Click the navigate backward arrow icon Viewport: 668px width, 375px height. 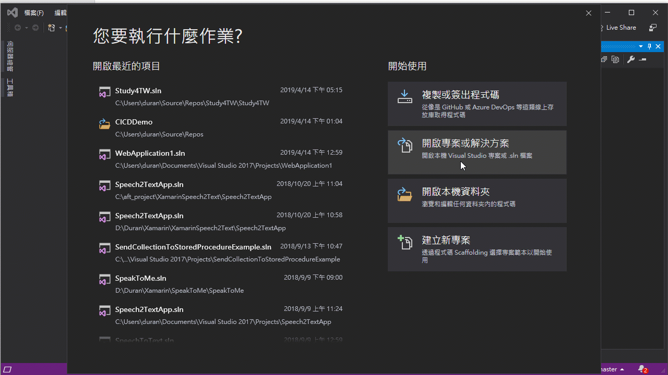point(18,28)
